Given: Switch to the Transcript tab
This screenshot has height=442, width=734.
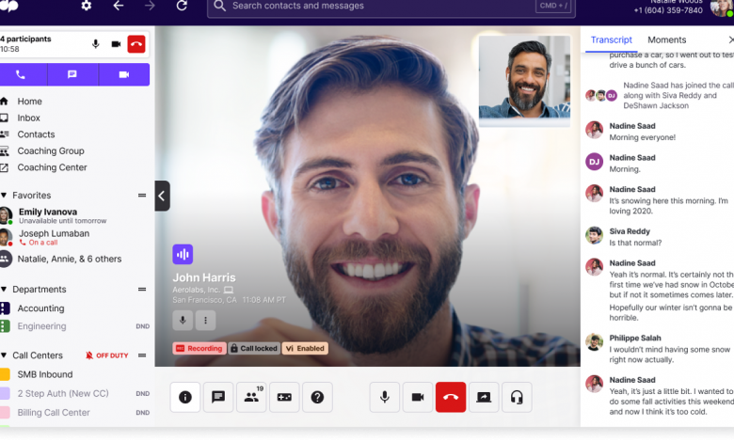Looking at the screenshot, I should [x=611, y=39].
